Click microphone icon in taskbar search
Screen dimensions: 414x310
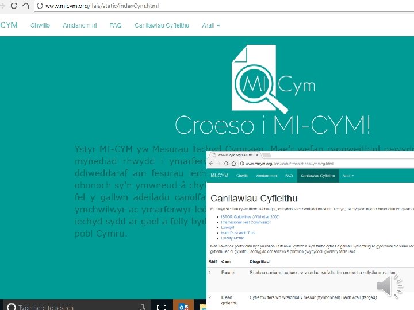(x=142, y=307)
